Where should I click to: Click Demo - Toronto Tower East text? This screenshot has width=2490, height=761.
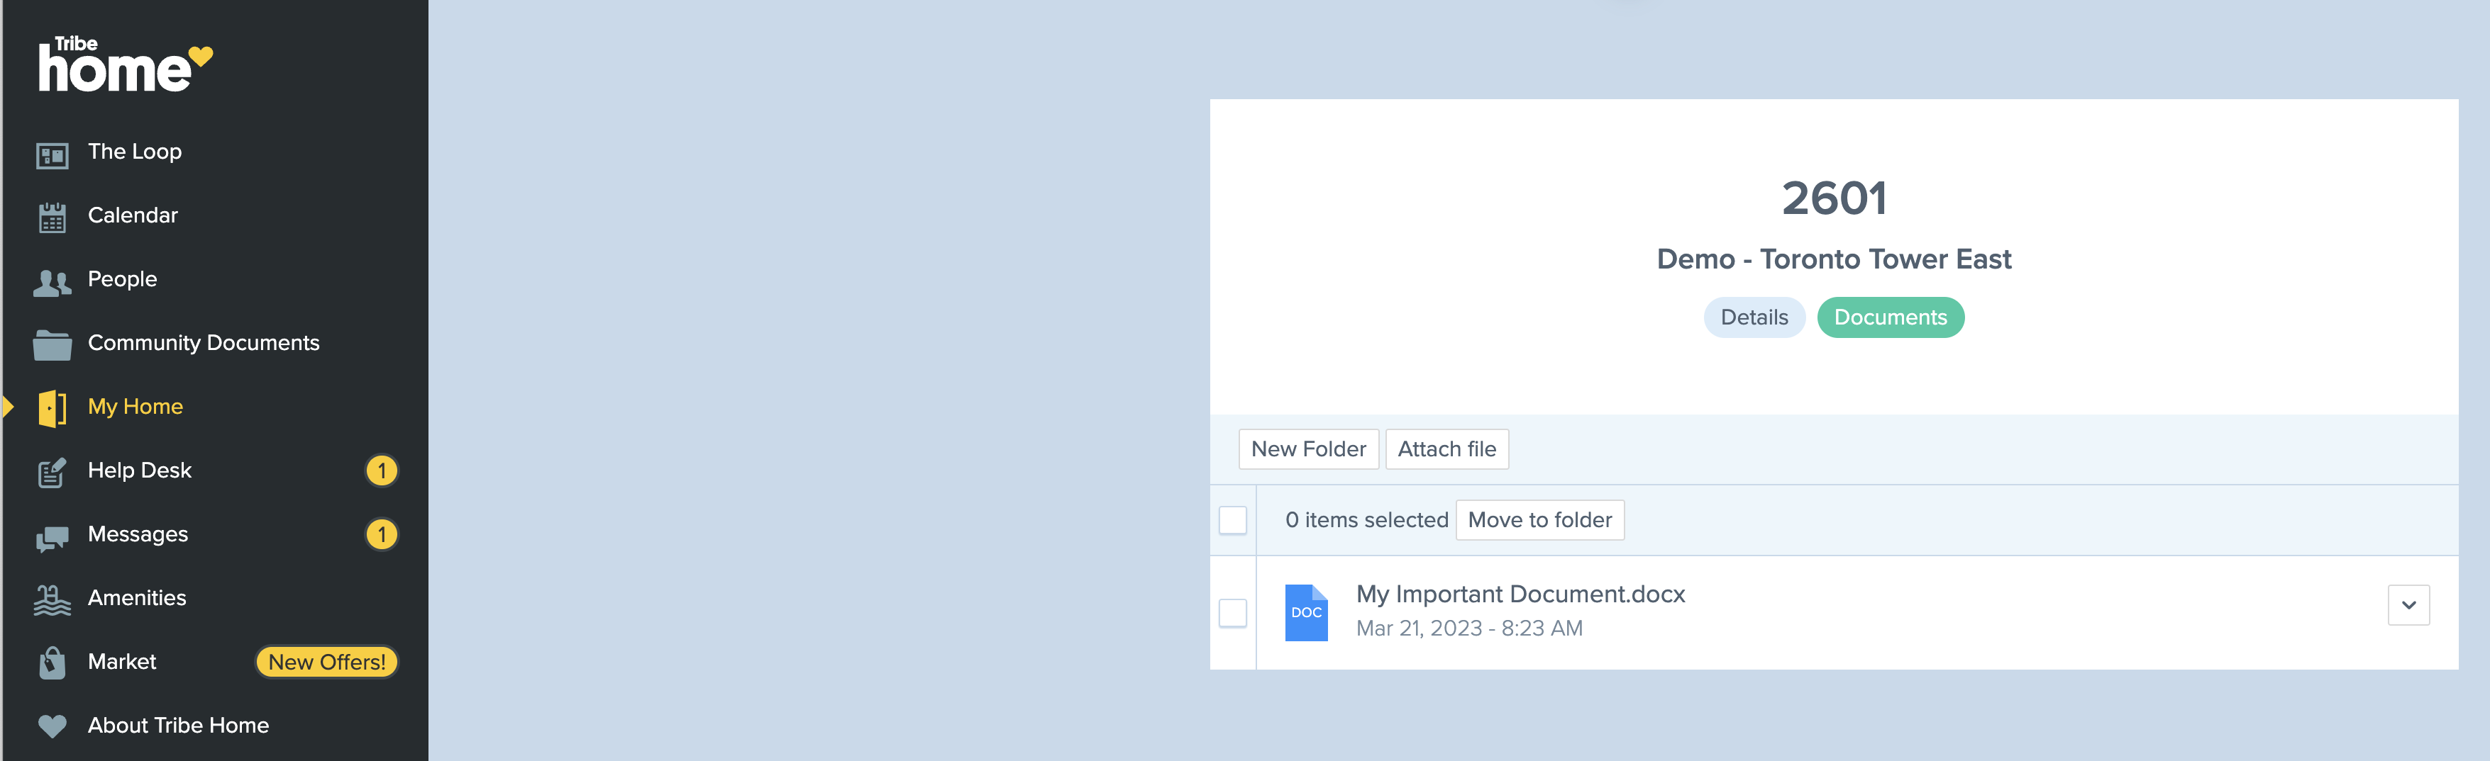click(x=1834, y=259)
